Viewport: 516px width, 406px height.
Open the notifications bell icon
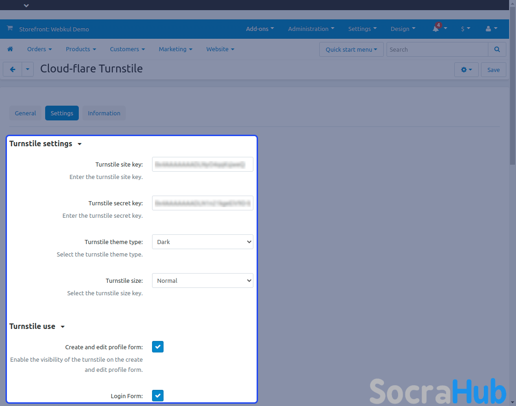tap(436, 29)
